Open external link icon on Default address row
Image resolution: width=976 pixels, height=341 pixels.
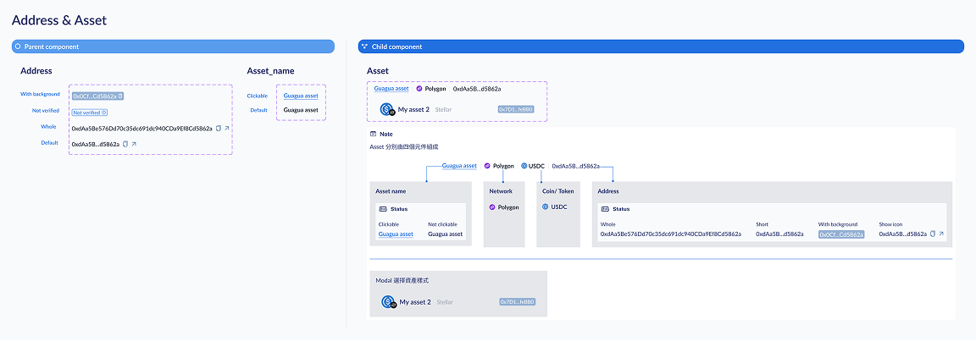click(134, 145)
